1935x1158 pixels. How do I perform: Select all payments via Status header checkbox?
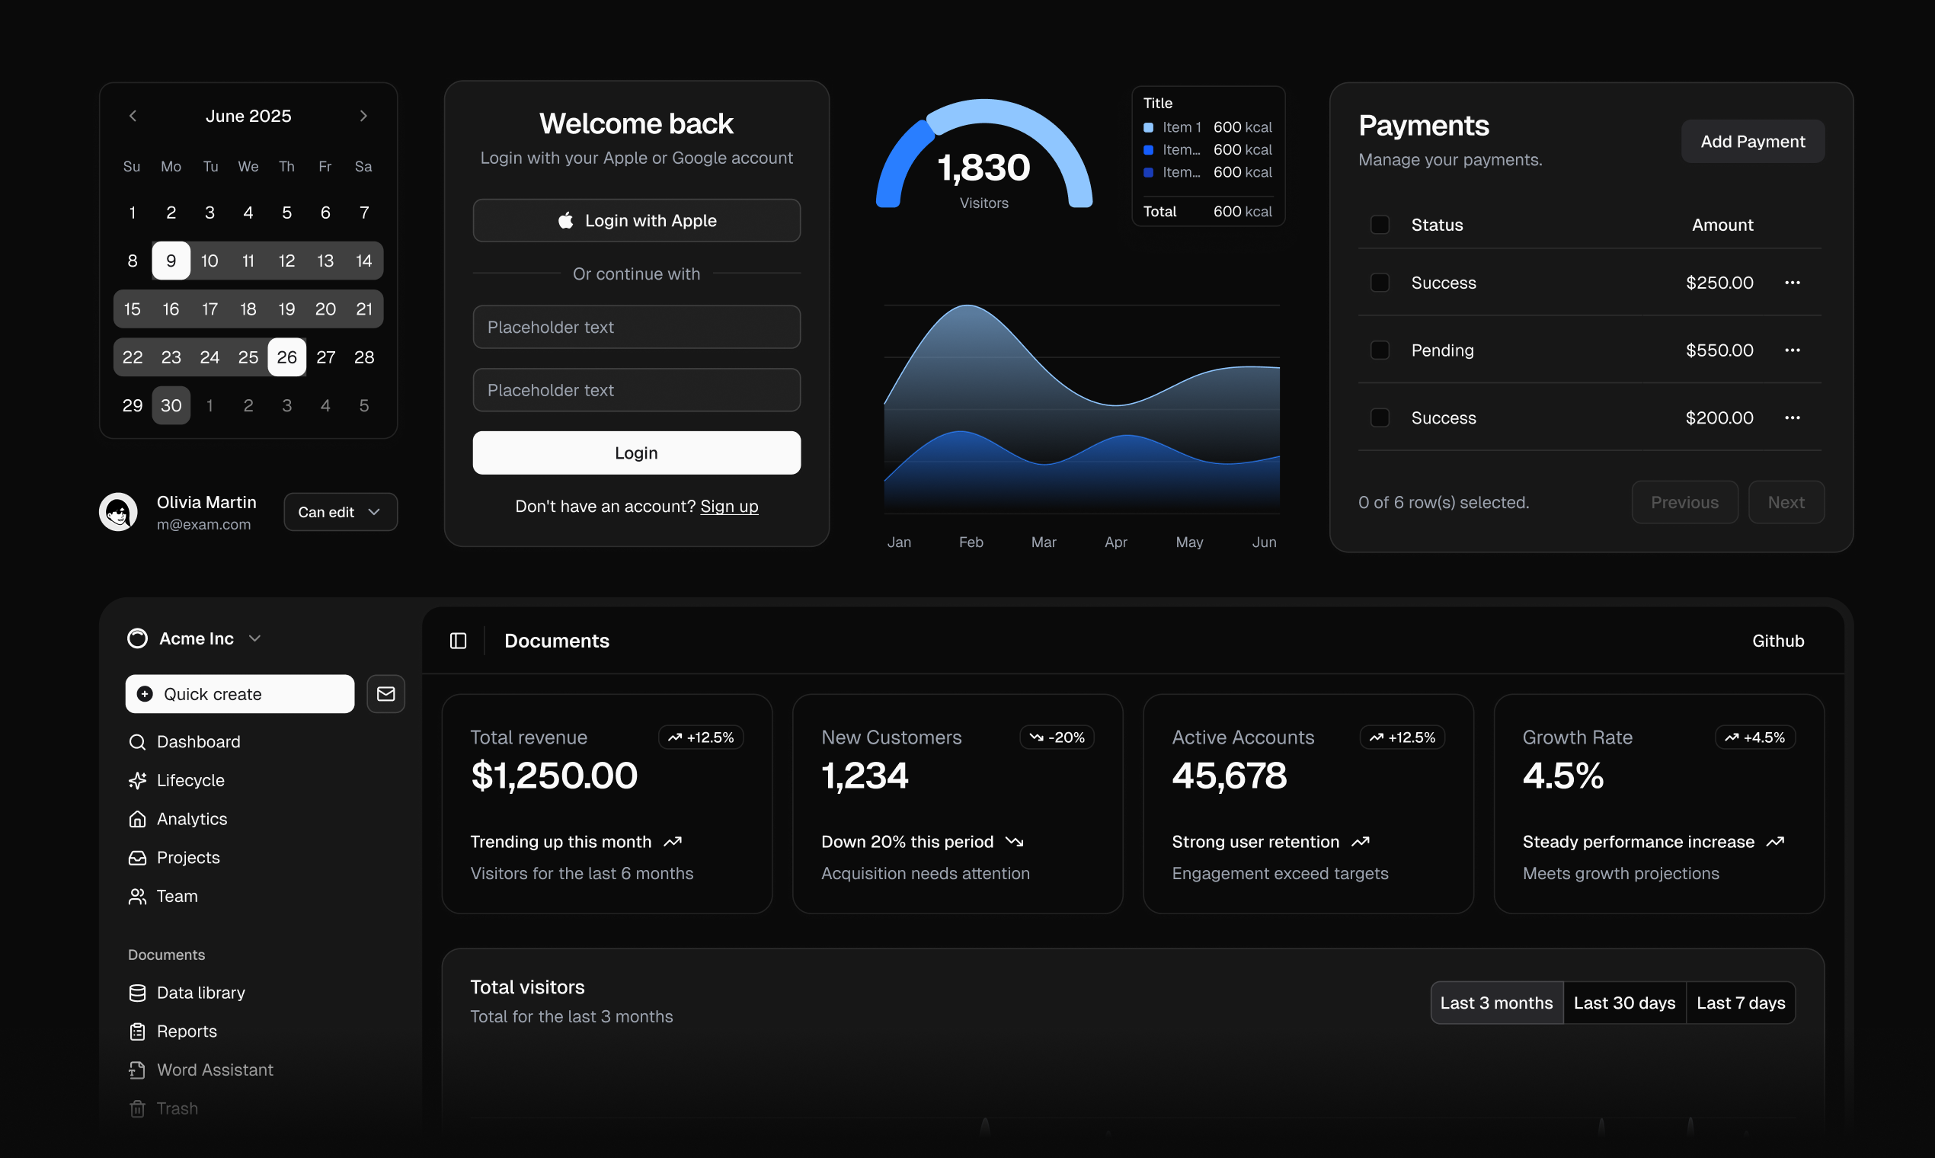pyautogui.click(x=1380, y=224)
